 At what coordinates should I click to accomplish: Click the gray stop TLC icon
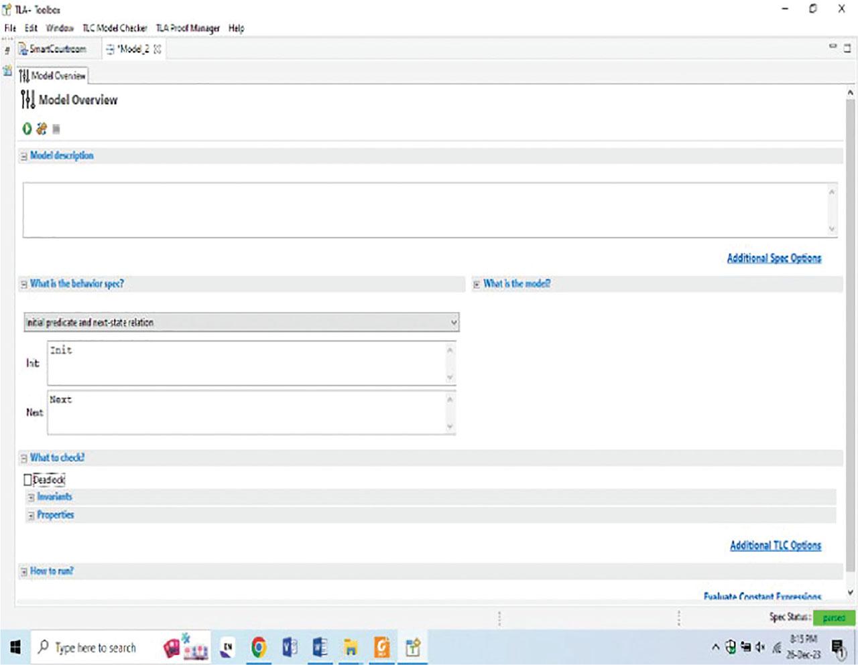[x=56, y=129]
